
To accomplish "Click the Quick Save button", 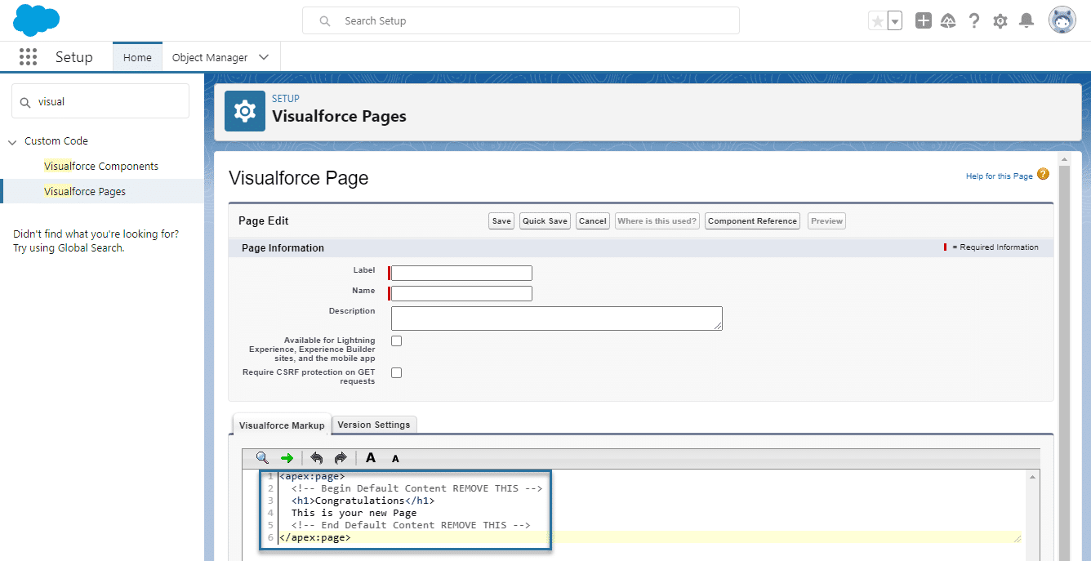I will [544, 220].
